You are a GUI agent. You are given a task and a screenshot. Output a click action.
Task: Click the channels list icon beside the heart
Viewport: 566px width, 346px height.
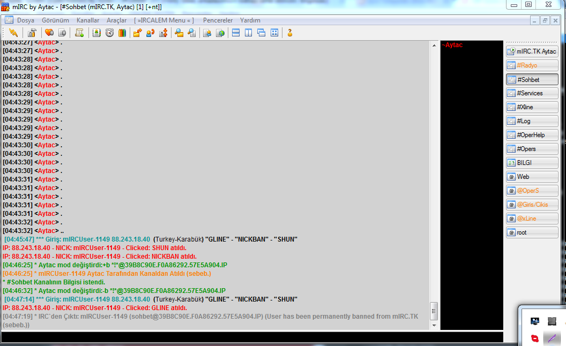click(62, 33)
